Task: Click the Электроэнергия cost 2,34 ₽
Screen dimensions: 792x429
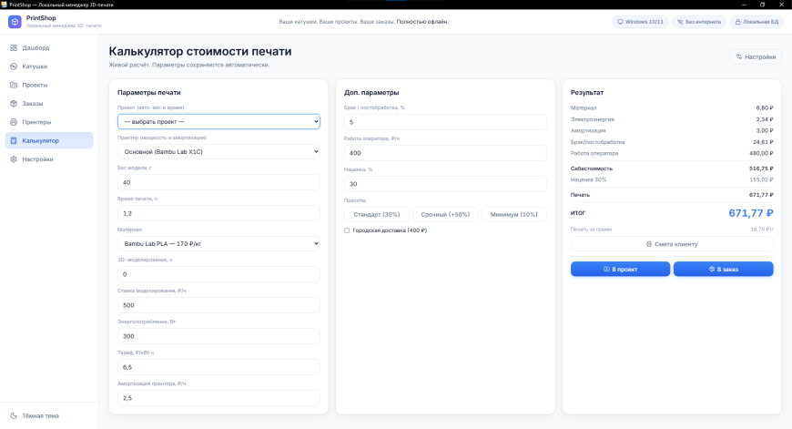Action: click(764, 119)
